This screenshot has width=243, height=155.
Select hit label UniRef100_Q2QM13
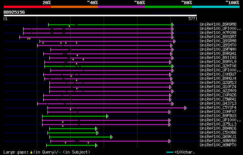pos(218,82)
